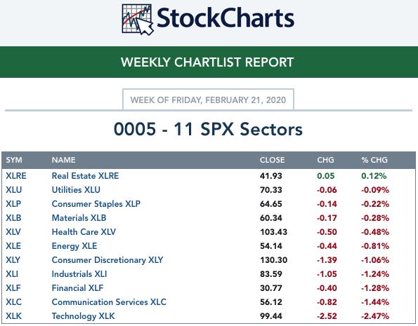Image resolution: width=418 pixels, height=326 pixels.
Task: Open the Energy XLE link
Action: pos(74,246)
